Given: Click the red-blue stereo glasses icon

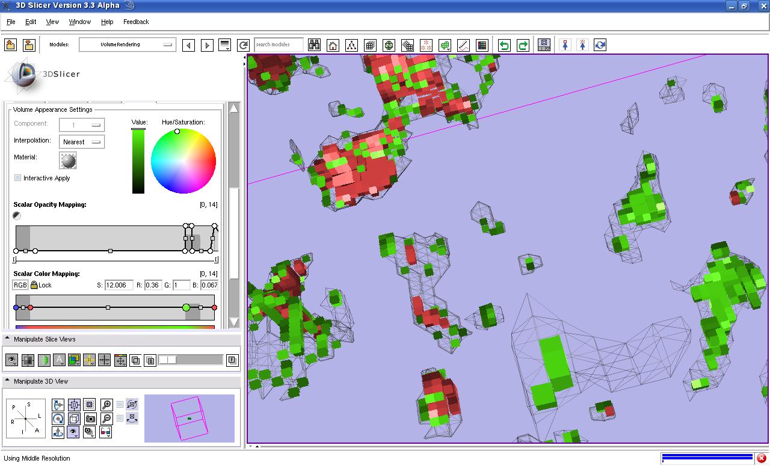Looking at the screenshot, I should click(105, 432).
